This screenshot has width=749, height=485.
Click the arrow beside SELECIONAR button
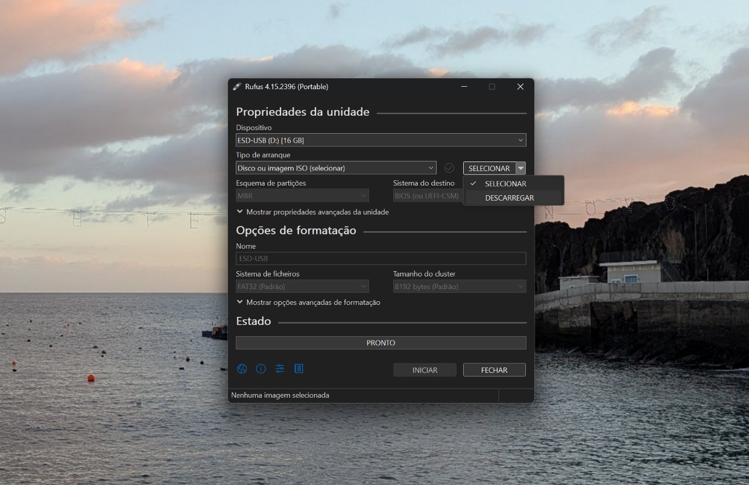click(521, 169)
